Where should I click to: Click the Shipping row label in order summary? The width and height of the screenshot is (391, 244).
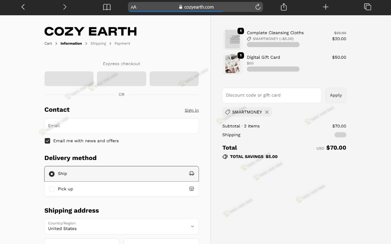(231, 135)
